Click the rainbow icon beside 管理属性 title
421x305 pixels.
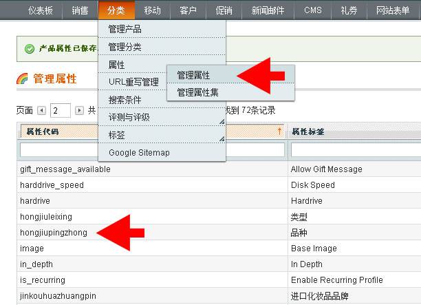22,78
